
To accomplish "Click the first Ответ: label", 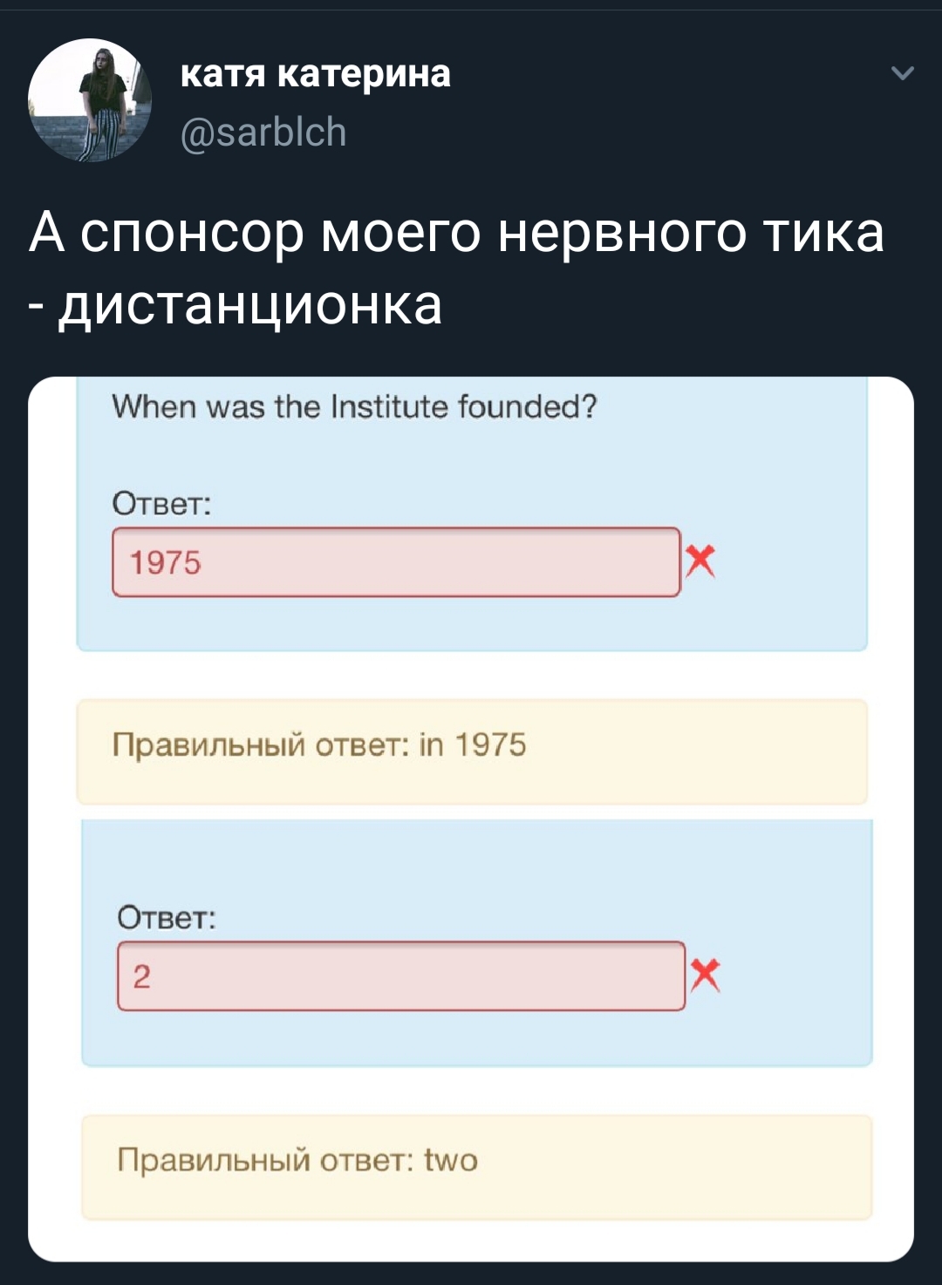I will tap(161, 504).
